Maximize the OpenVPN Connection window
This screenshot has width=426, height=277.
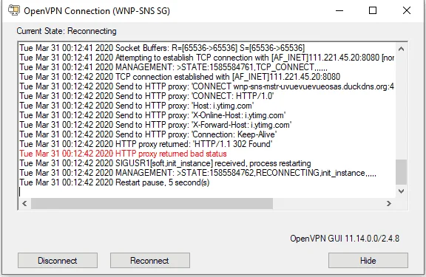pyautogui.click(x=373, y=10)
